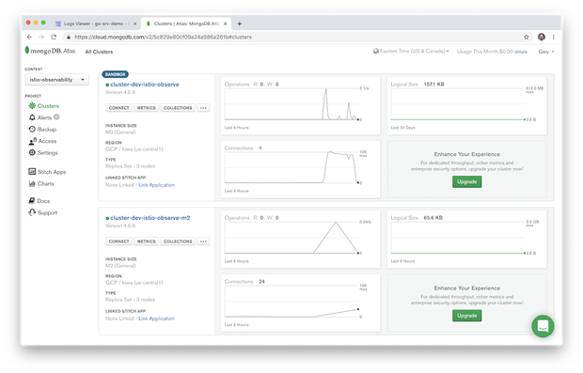The width and height of the screenshot is (583, 373).
Task: Open Stitch Apps in sidebar
Action: point(47,172)
